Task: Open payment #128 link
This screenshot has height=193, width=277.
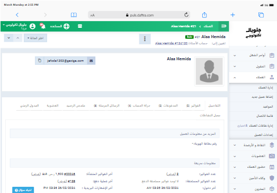Action: 72,181
